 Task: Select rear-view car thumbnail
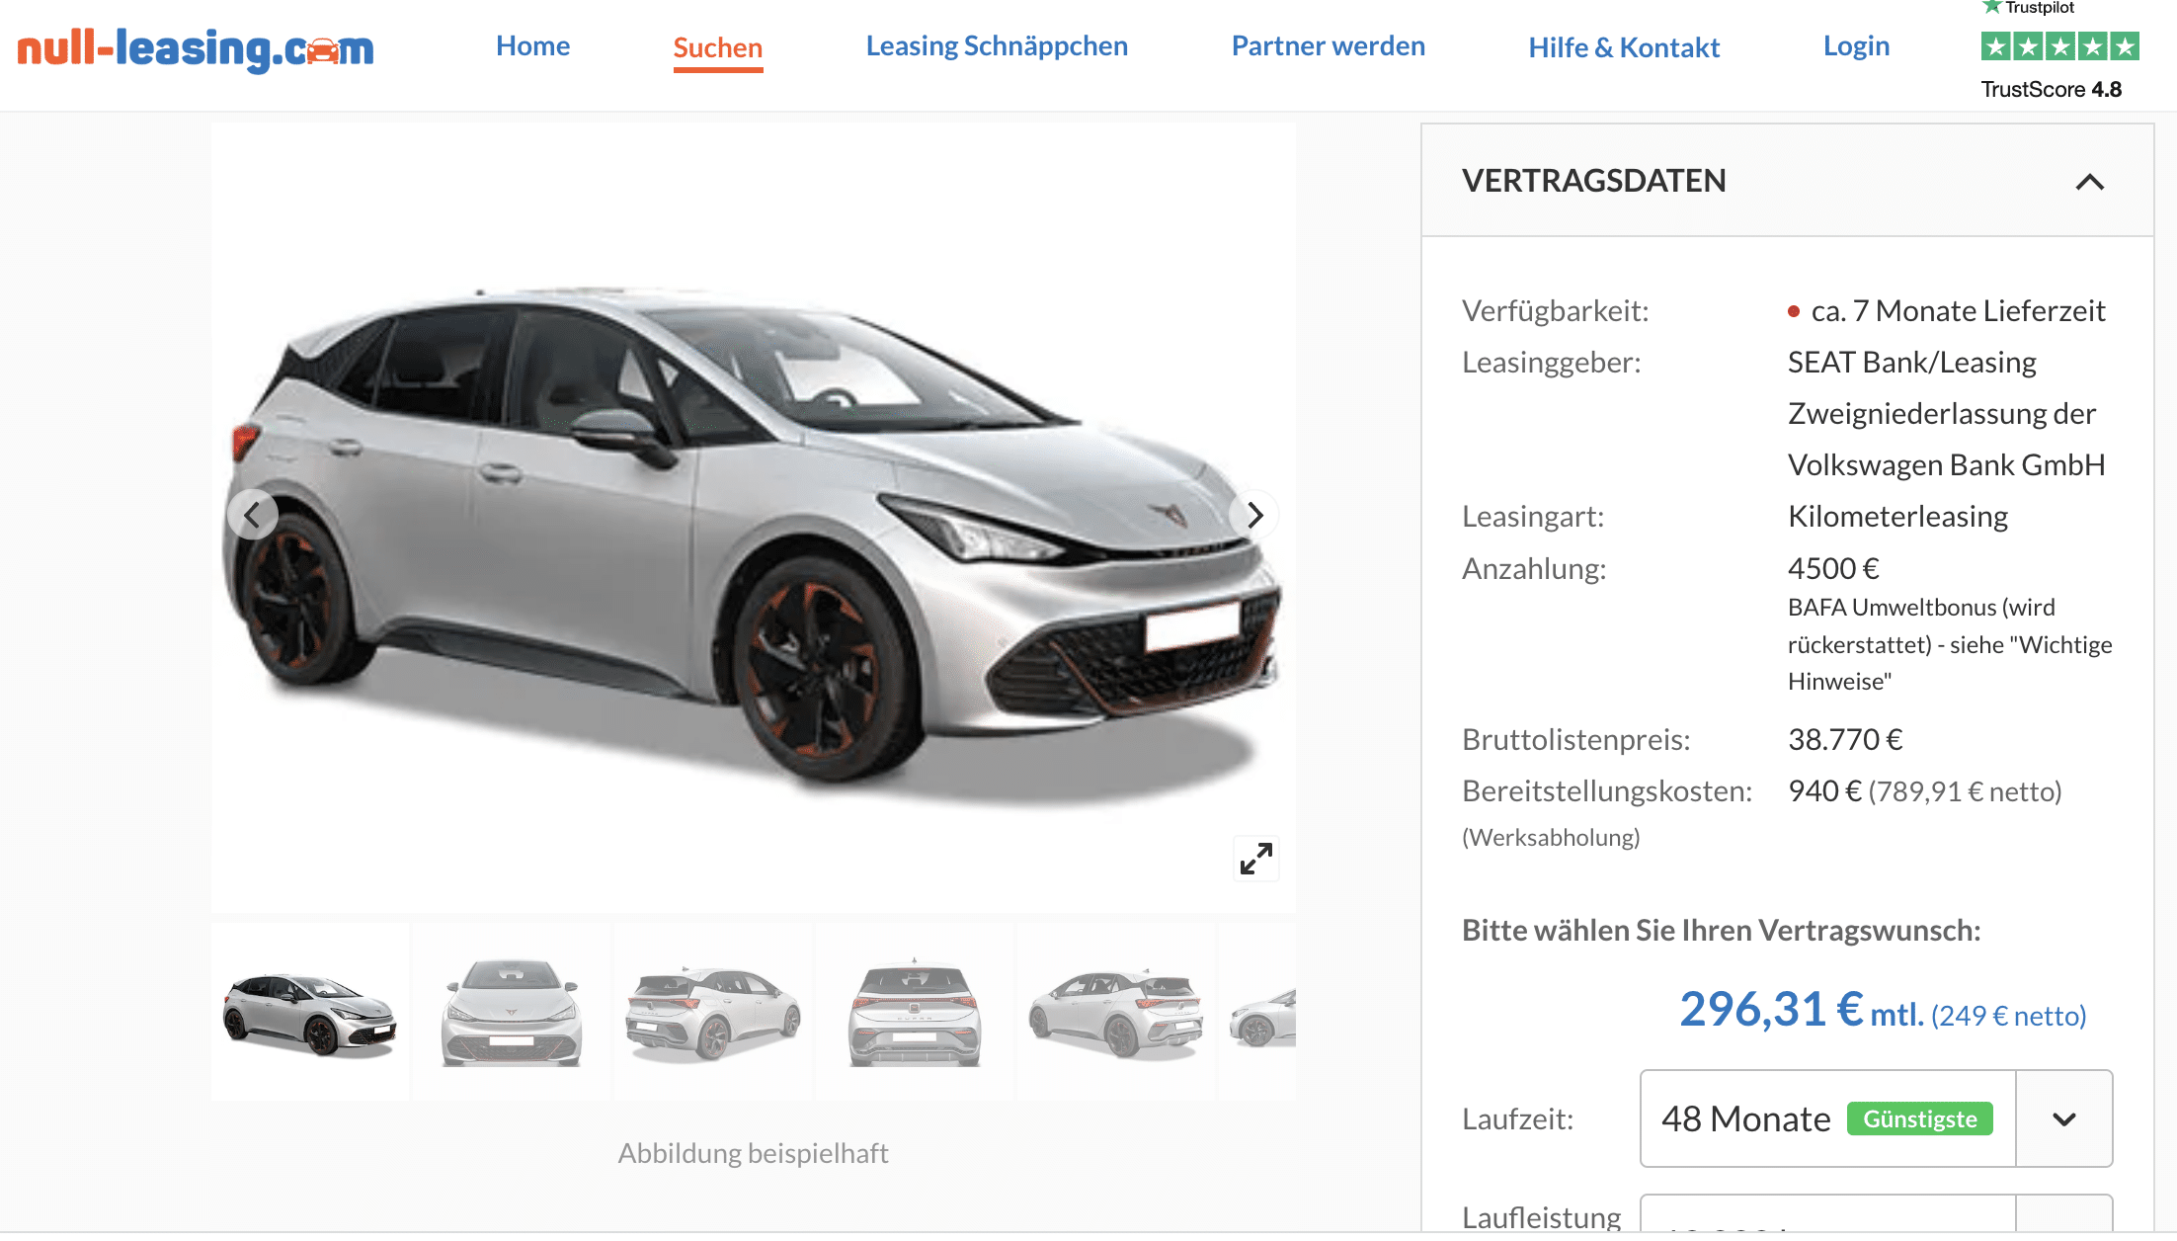click(x=915, y=1012)
